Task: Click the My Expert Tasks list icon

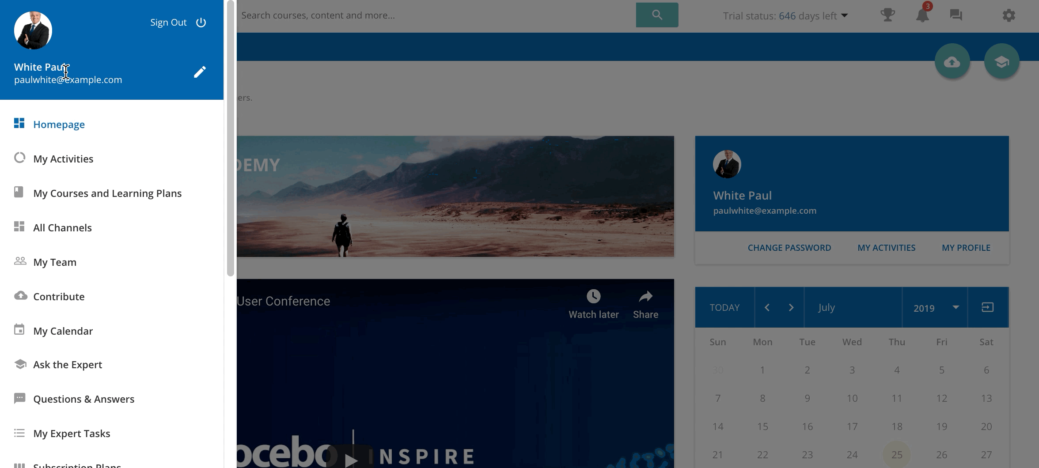Action: click(19, 433)
